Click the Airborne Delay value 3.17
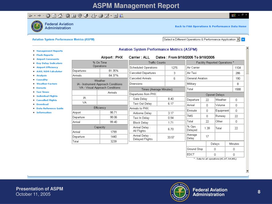Viewport: 272px width, 204px height. tap(171, 113)
